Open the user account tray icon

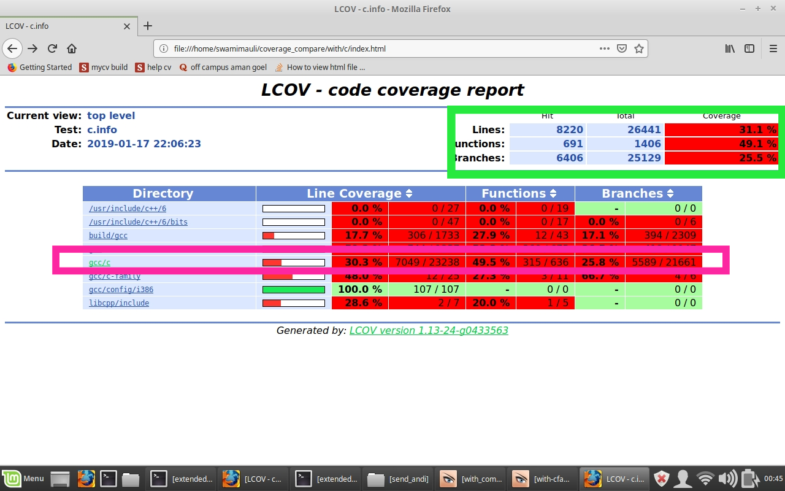pos(683,479)
